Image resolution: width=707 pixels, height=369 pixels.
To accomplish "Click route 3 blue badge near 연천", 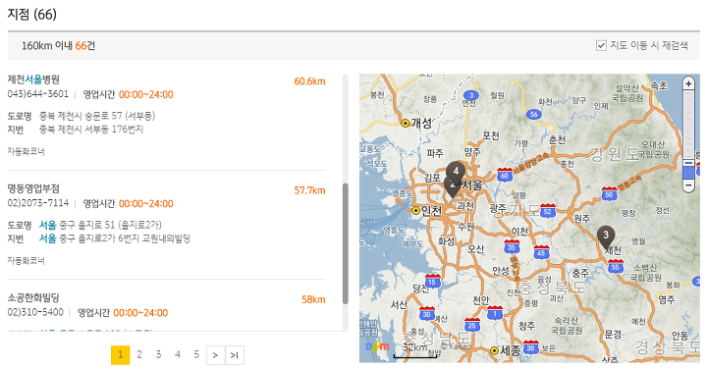I will click(471, 95).
